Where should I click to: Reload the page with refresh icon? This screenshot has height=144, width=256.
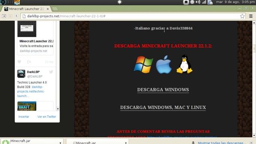16,16
